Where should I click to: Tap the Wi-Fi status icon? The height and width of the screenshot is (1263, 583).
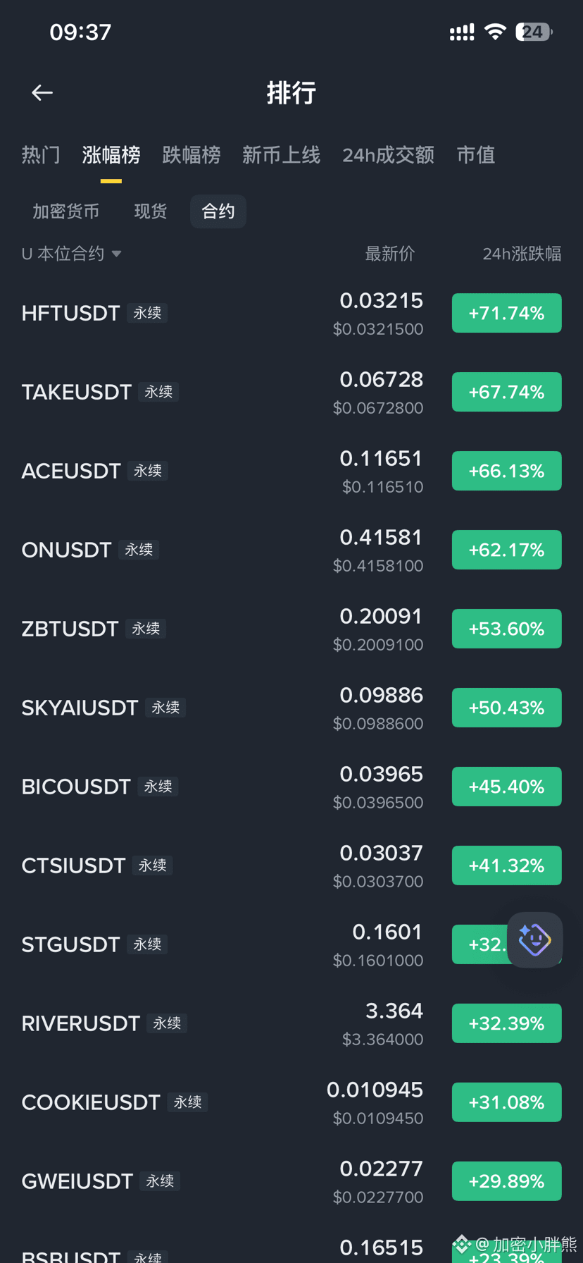click(496, 32)
